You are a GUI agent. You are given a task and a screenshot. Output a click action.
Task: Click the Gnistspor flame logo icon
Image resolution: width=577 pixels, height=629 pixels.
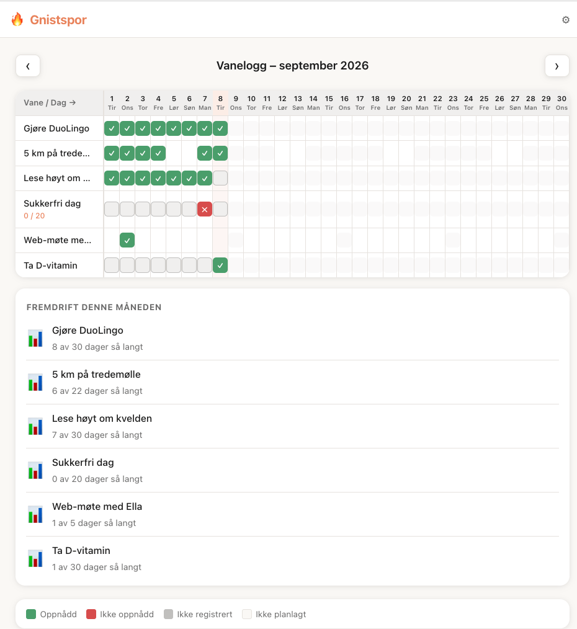tap(17, 19)
